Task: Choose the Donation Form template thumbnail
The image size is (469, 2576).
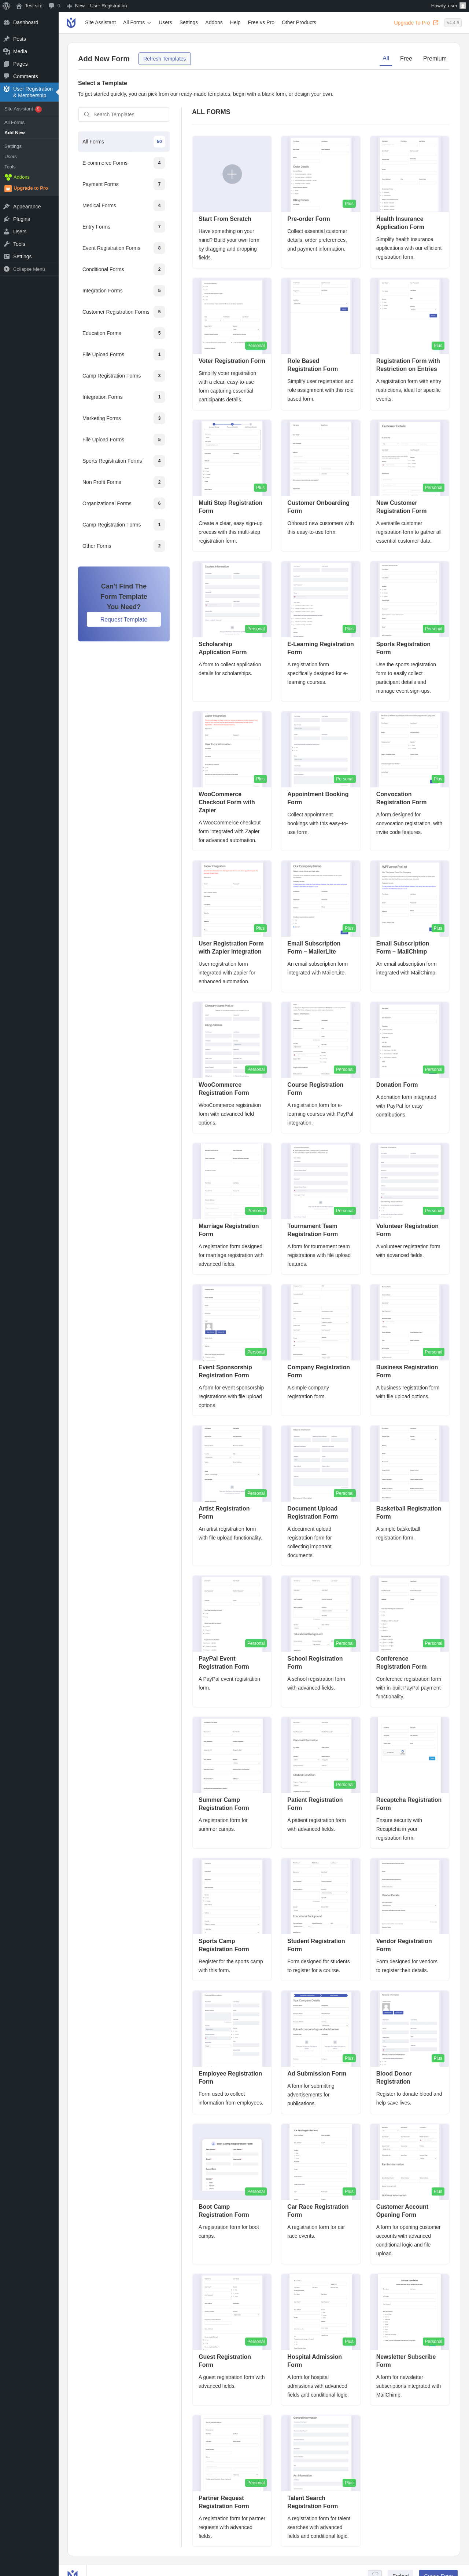Action: [x=409, y=1040]
